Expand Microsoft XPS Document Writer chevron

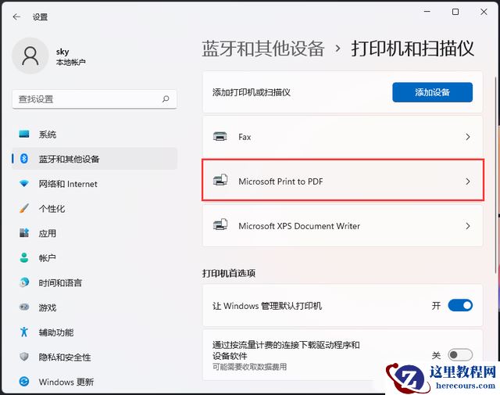pos(467,226)
